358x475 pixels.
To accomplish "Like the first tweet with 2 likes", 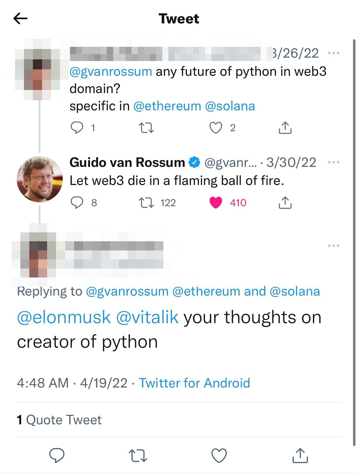I will click(x=216, y=128).
